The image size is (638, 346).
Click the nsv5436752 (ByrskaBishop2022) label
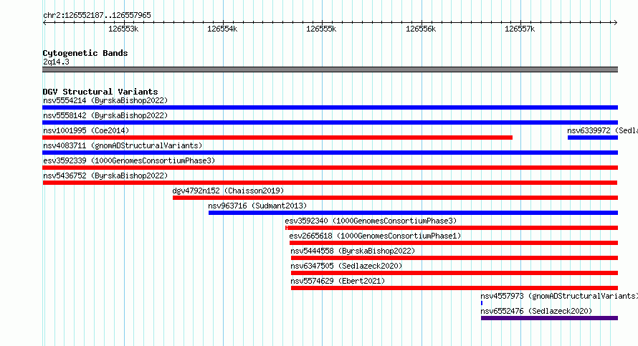coord(105,176)
